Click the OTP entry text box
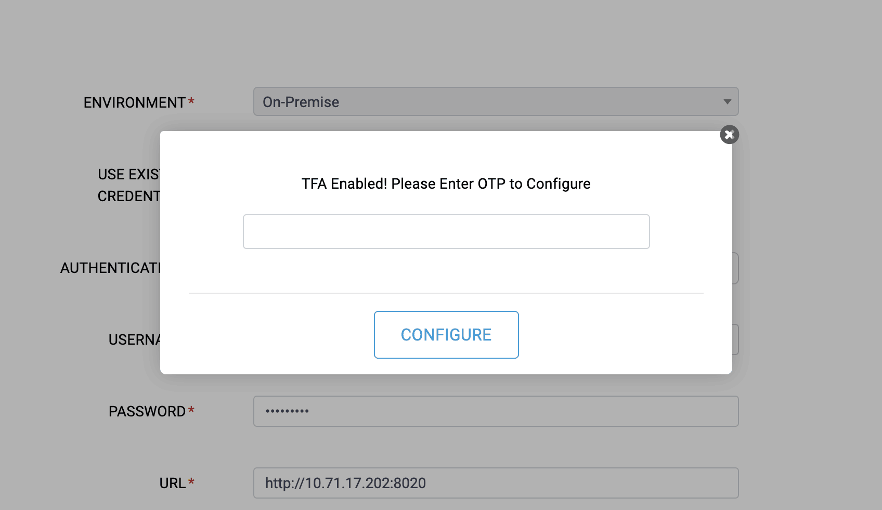882x510 pixels. pyautogui.click(x=446, y=231)
